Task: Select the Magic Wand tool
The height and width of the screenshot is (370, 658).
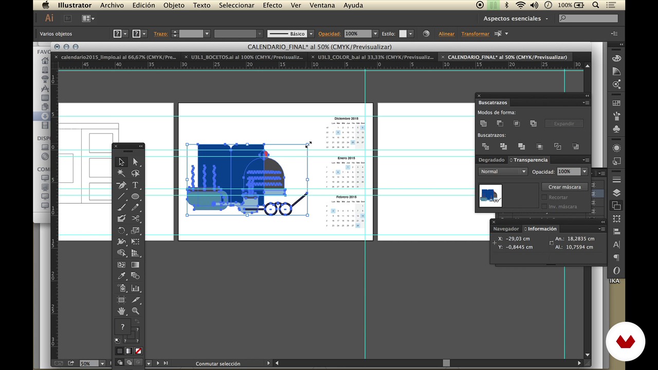Action: tap(121, 173)
